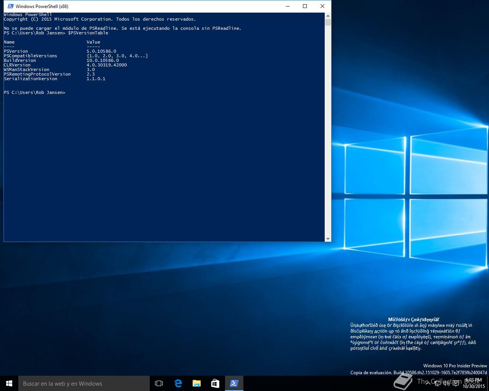Click the console scrollbar down arrow

(x=328, y=239)
